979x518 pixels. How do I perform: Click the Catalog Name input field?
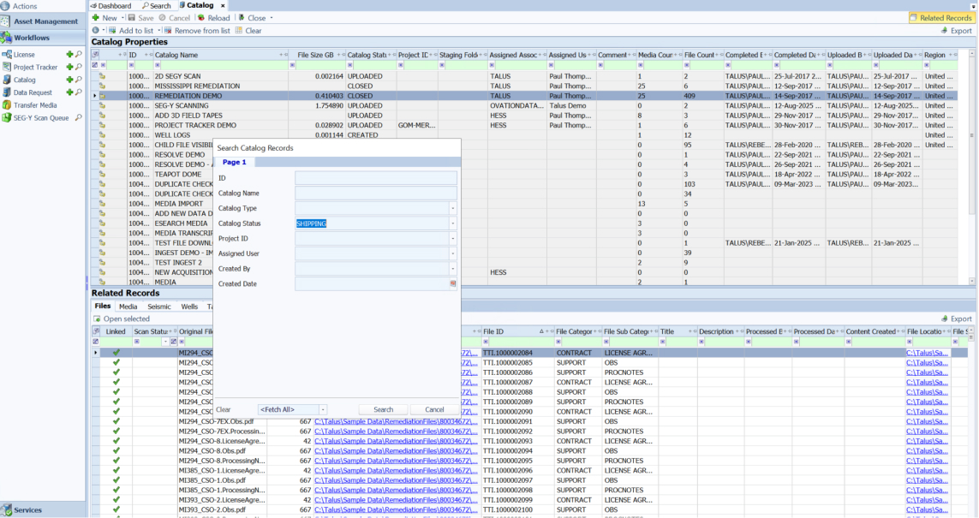(375, 194)
